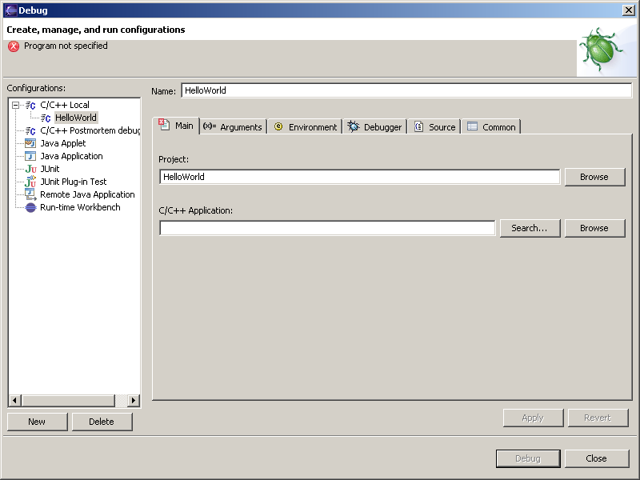Collapse the C/C++ Local tree node
The width and height of the screenshot is (640, 480).
coord(15,105)
